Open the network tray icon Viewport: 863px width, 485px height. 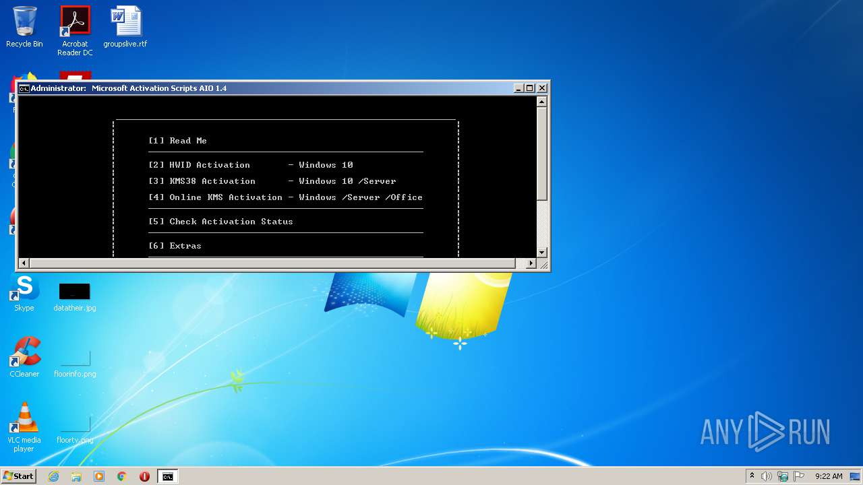(x=783, y=476)
